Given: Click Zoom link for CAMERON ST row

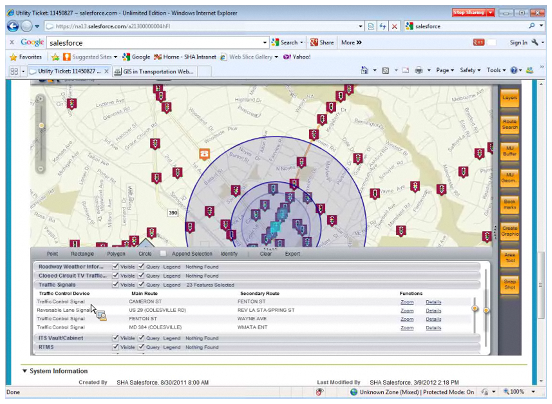Looking at the screenshot, I should (407, 302).
